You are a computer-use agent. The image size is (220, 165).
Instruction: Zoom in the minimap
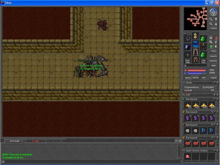click(x=211, y=24)
